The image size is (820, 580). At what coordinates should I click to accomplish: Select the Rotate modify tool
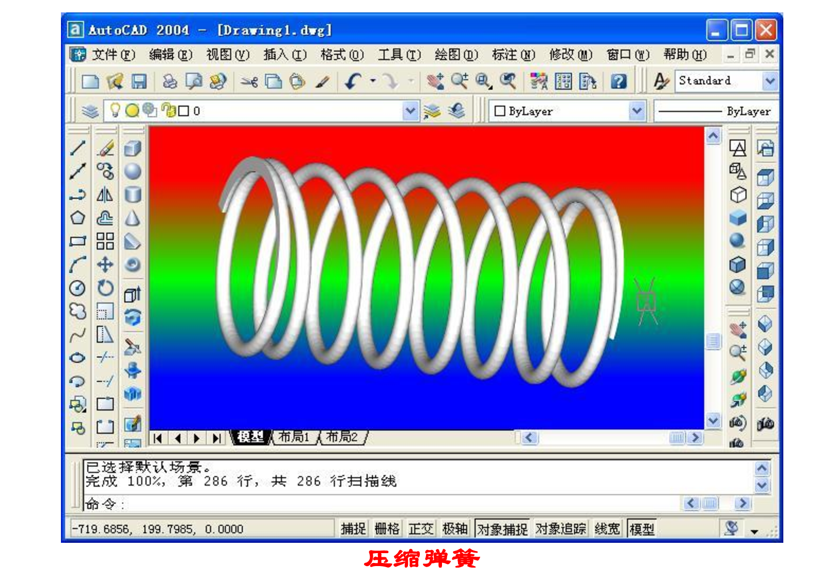(105, 288)
